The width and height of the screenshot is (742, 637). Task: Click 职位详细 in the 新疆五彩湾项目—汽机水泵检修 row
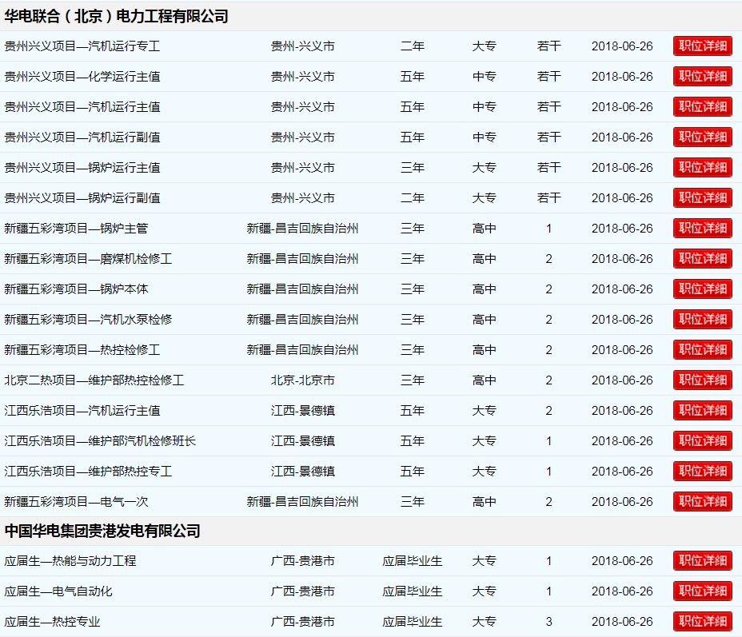coord(703,319)
